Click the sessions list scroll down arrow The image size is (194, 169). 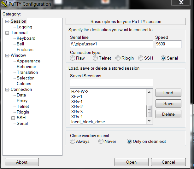[149, 121]
